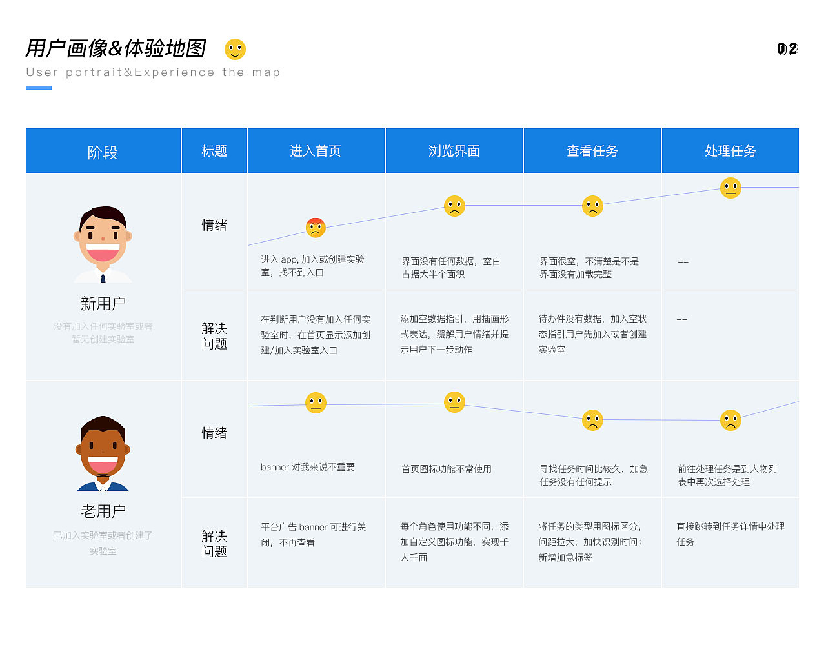Click the smiley emoji beside the title 用户画像&体验地图

pos(235,49)
